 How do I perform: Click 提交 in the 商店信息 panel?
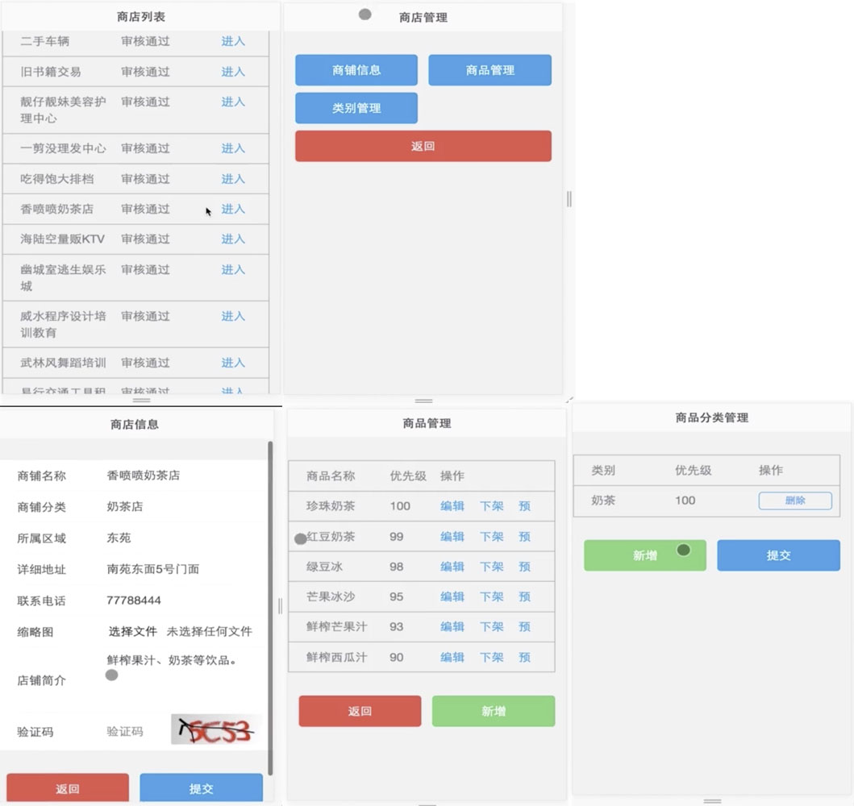(201, 788)
